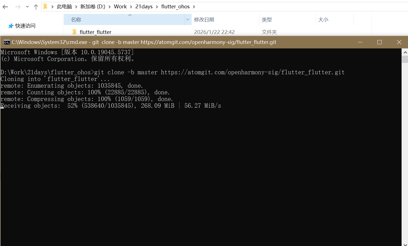Select 新加卷 (D:) breadcrumb
The image size is (408, 246).
tap(93, 7)
